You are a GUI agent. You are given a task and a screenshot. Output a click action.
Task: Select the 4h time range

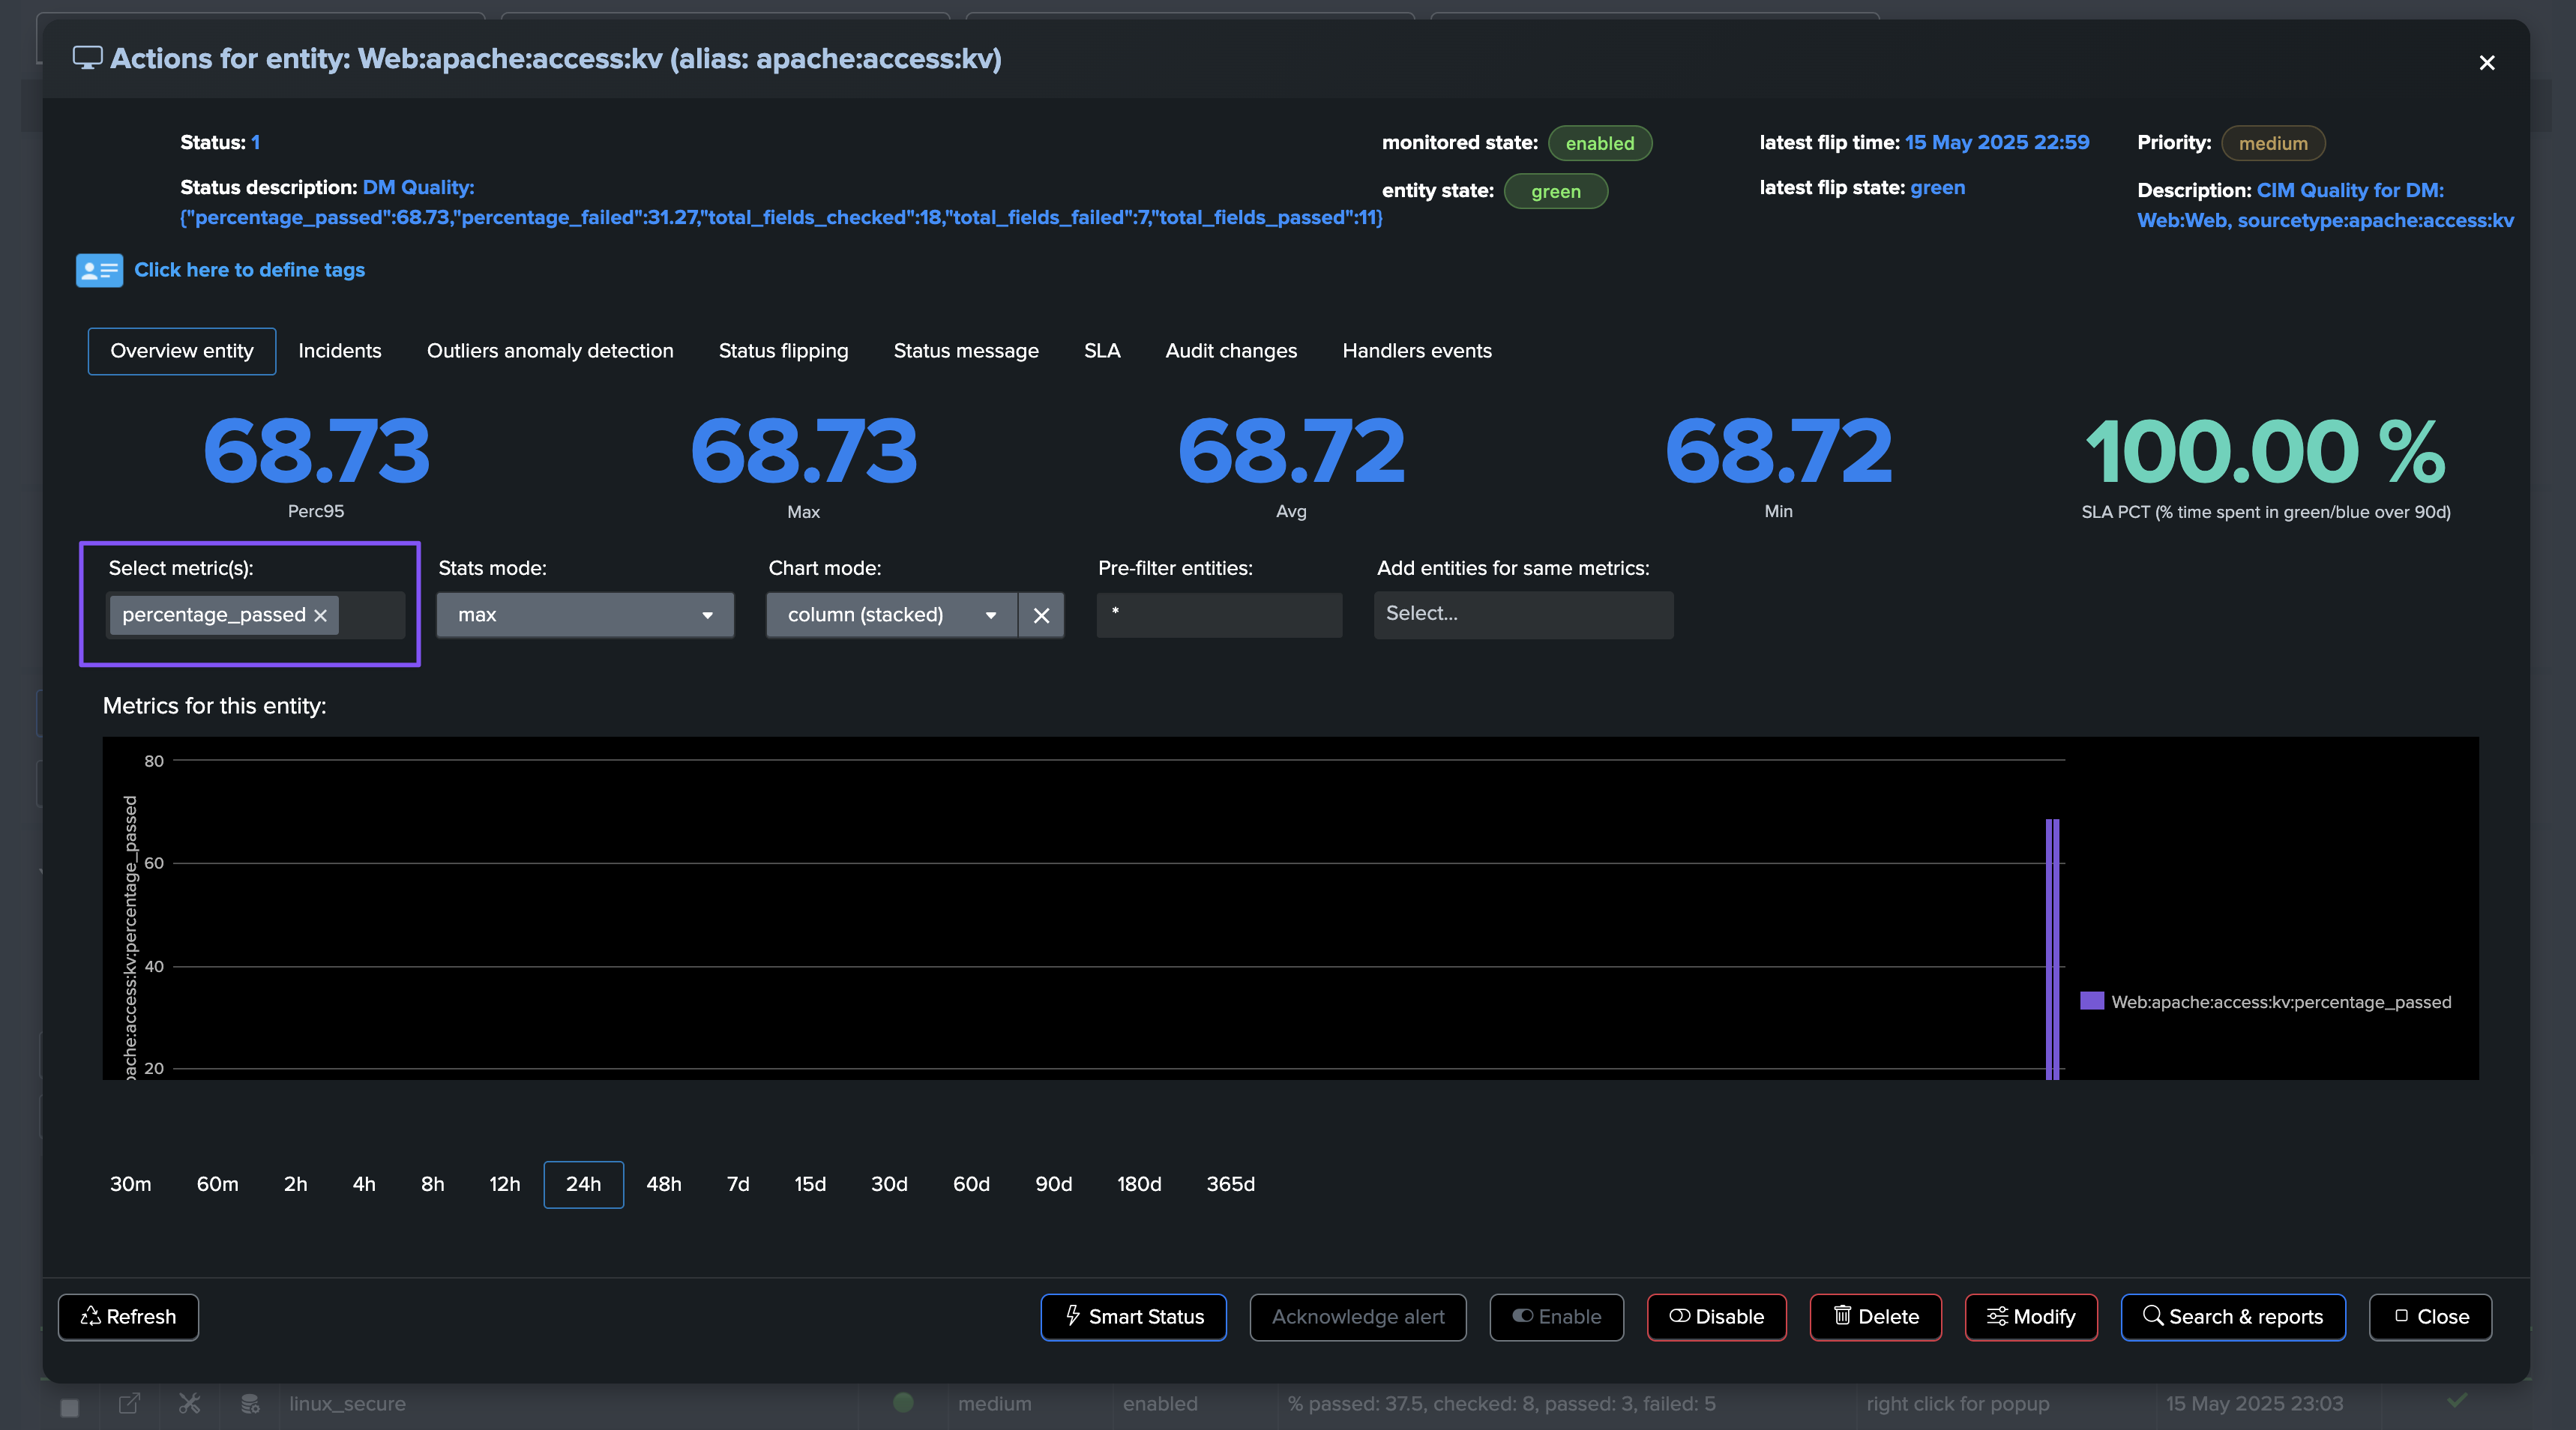point(364,1184)
